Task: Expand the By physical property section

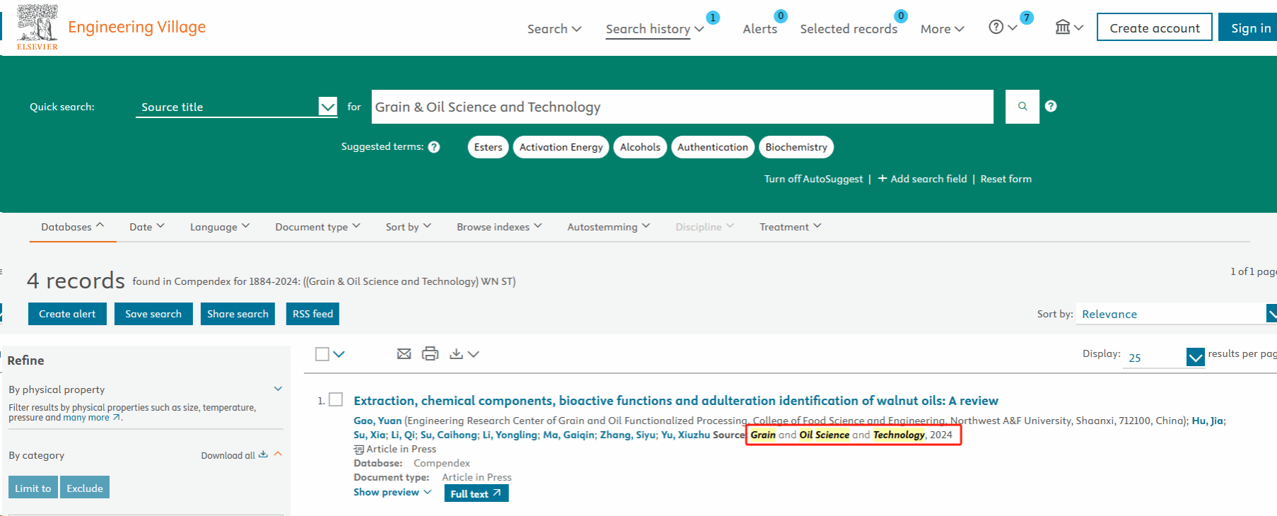Action: 278,389
